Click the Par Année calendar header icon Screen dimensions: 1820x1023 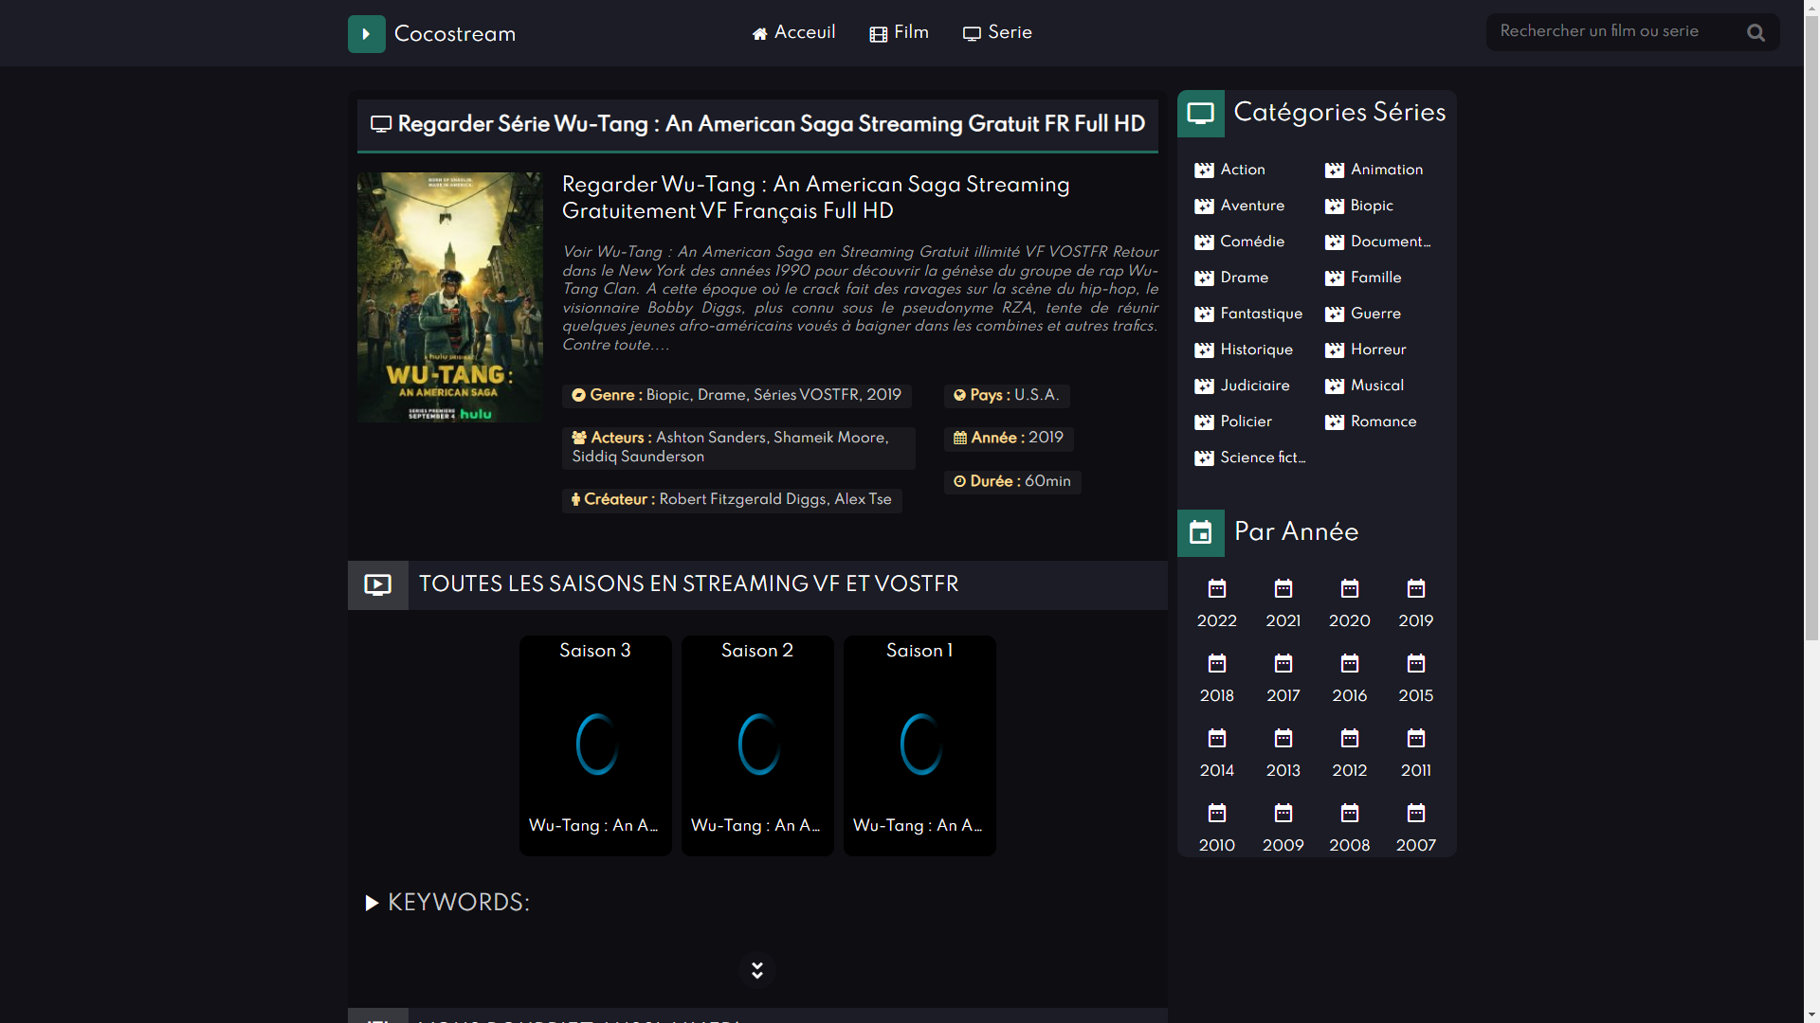[1201, 533]
